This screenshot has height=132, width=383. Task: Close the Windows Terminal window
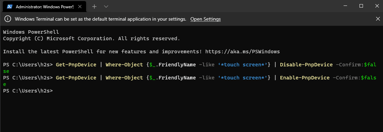[x=377, y=6]
